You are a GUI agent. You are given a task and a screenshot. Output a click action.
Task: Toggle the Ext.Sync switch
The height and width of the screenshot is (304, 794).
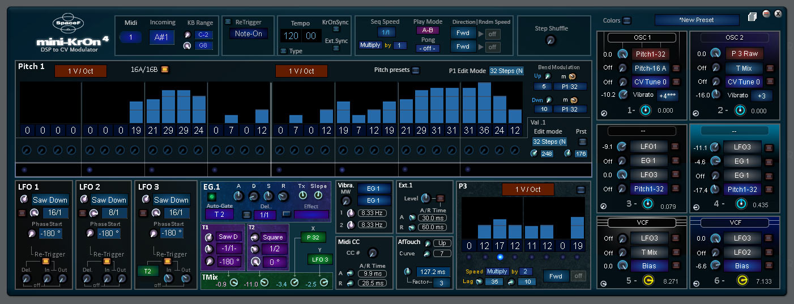[x=336, y=48]
